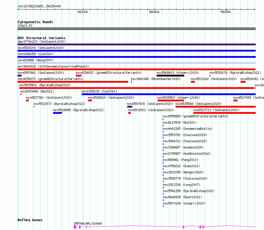
Task: Click nsv5648935 (Ebert2021) label
Action: point(182,197)
